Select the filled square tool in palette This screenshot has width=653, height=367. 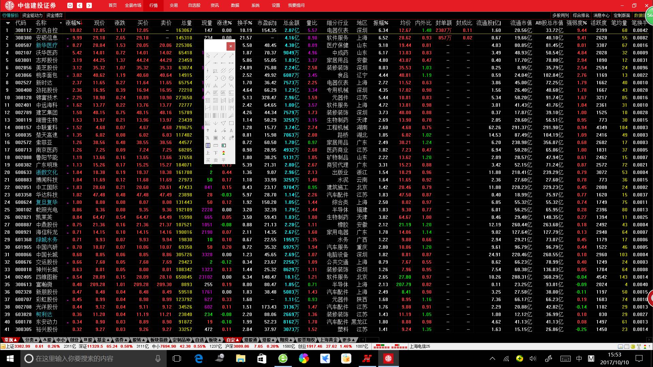point(216,138)
